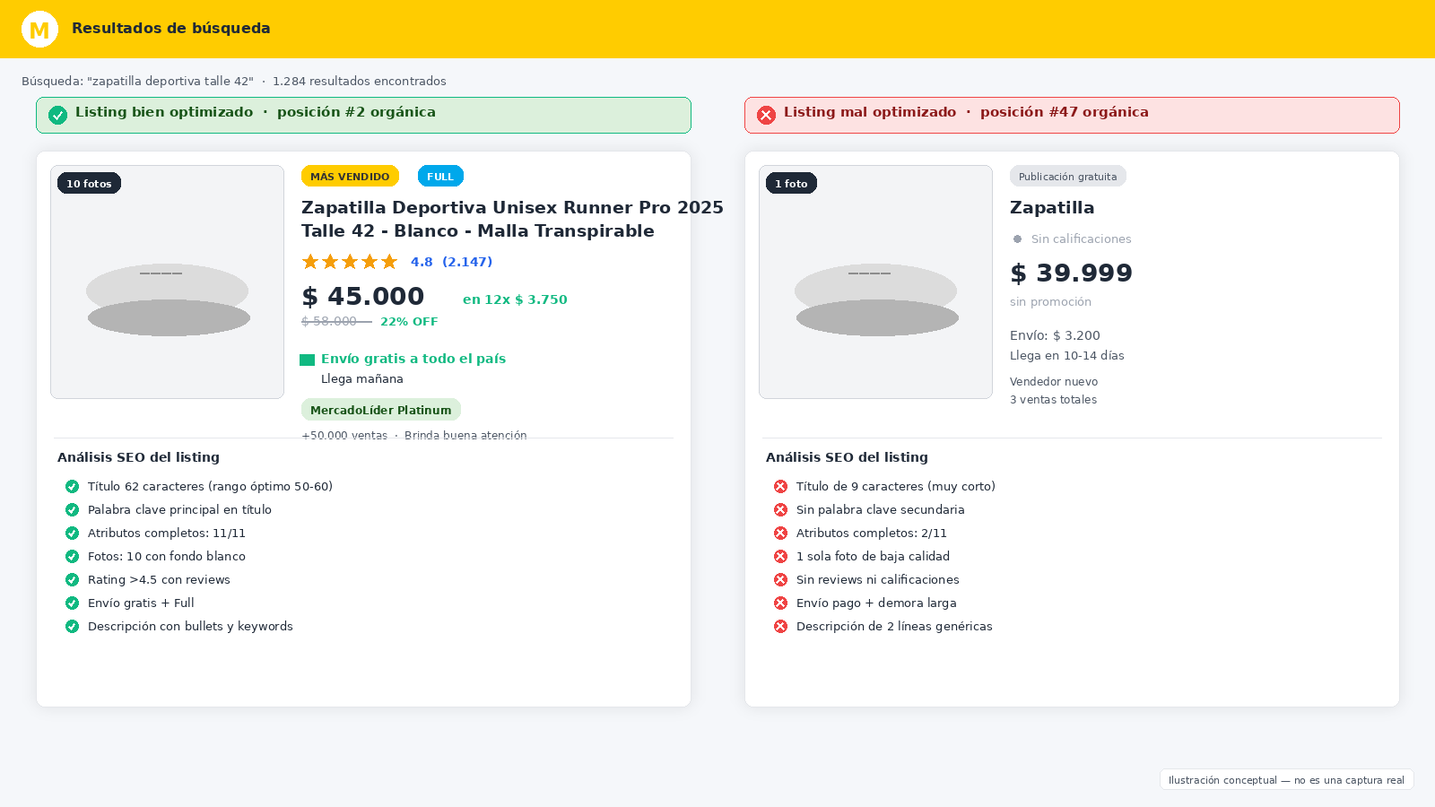Click X icon next to Sin reviews ni calificaciones

coord(780,579)
